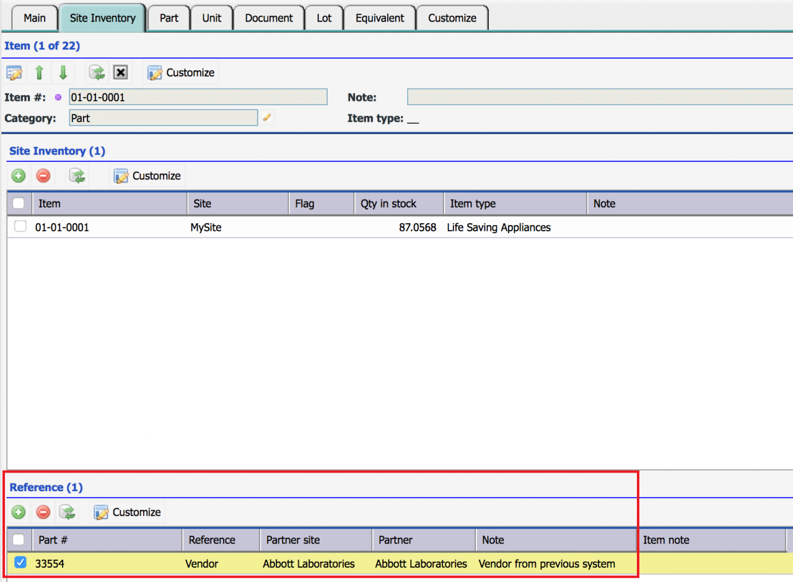This screenshot has height=582, width=793.
Task: Sort by Qty in stock column
Action: (x=398, y=203)
